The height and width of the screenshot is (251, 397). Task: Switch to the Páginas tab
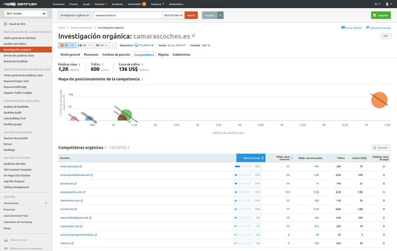pos(163,55)
